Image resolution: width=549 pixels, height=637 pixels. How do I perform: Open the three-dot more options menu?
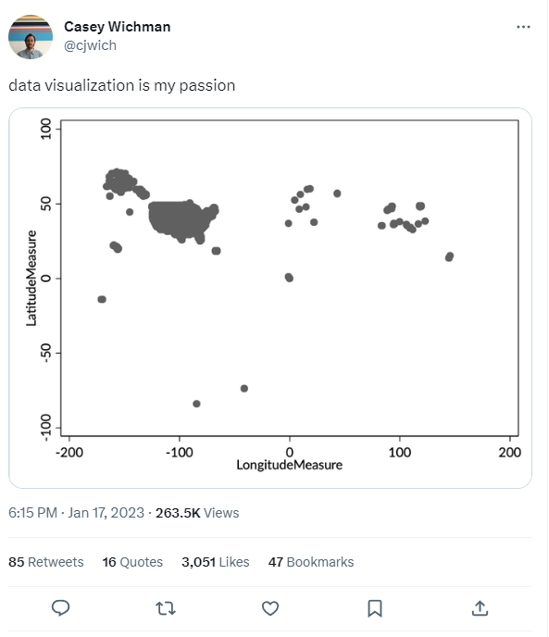tap(523, 27)
